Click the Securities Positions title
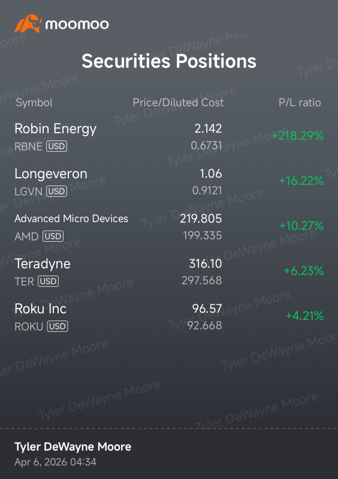338x479 pixels. coord(169,61)
